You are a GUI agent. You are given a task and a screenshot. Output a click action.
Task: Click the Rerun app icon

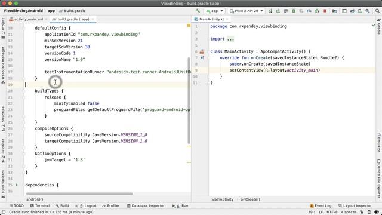(x=270, y=11)
